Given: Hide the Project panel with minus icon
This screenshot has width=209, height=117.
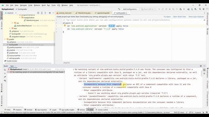Looking at the screenshot, I should click(x=53, y=13).
